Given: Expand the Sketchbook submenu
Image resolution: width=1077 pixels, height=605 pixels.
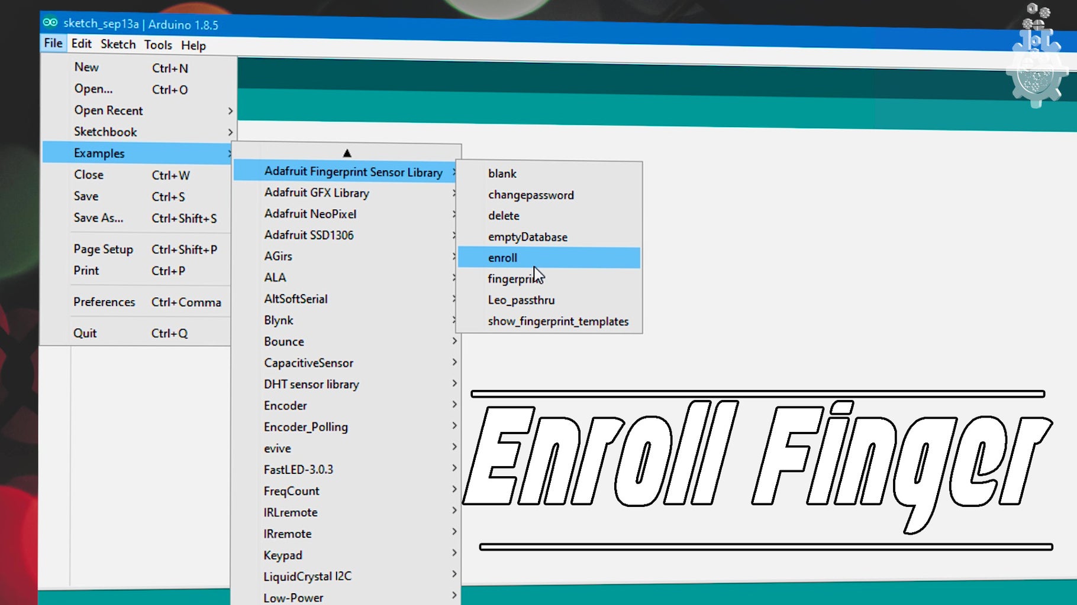Looking at the screenshot, I should click(x=105, y=131).
